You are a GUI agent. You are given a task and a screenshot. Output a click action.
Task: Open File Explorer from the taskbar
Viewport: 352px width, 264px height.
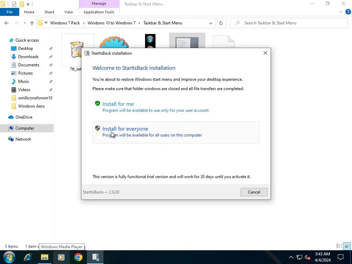coord(44,257)
